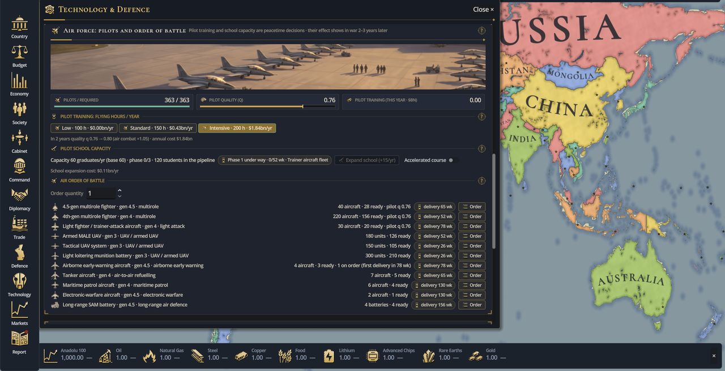
Task: Open help for Air force section header
Action: 481,31
